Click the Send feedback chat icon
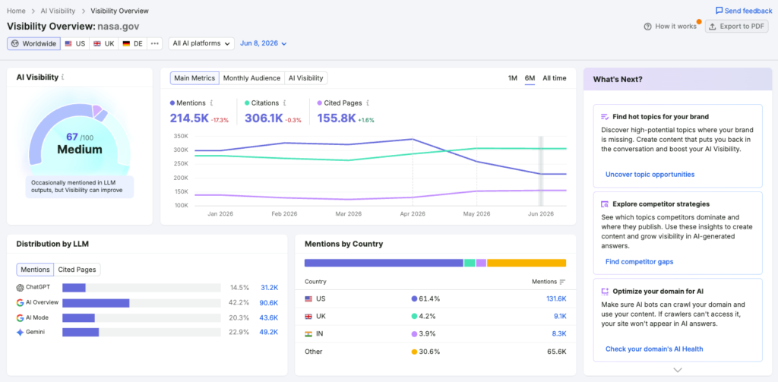Image resolution: width=778 pixels, height=382 pixels. pyautogui.click(x=719, y=11)
